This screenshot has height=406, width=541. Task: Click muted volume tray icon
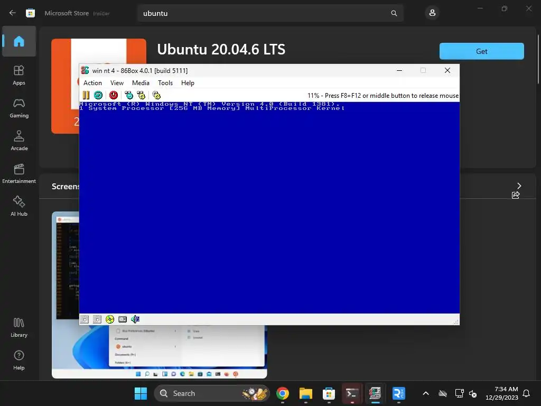pos(473,393)
